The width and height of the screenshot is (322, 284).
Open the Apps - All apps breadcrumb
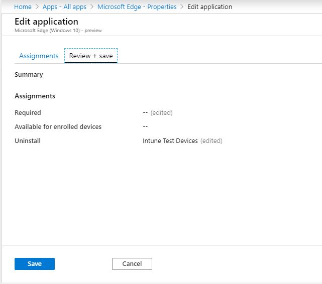[64, 7]
